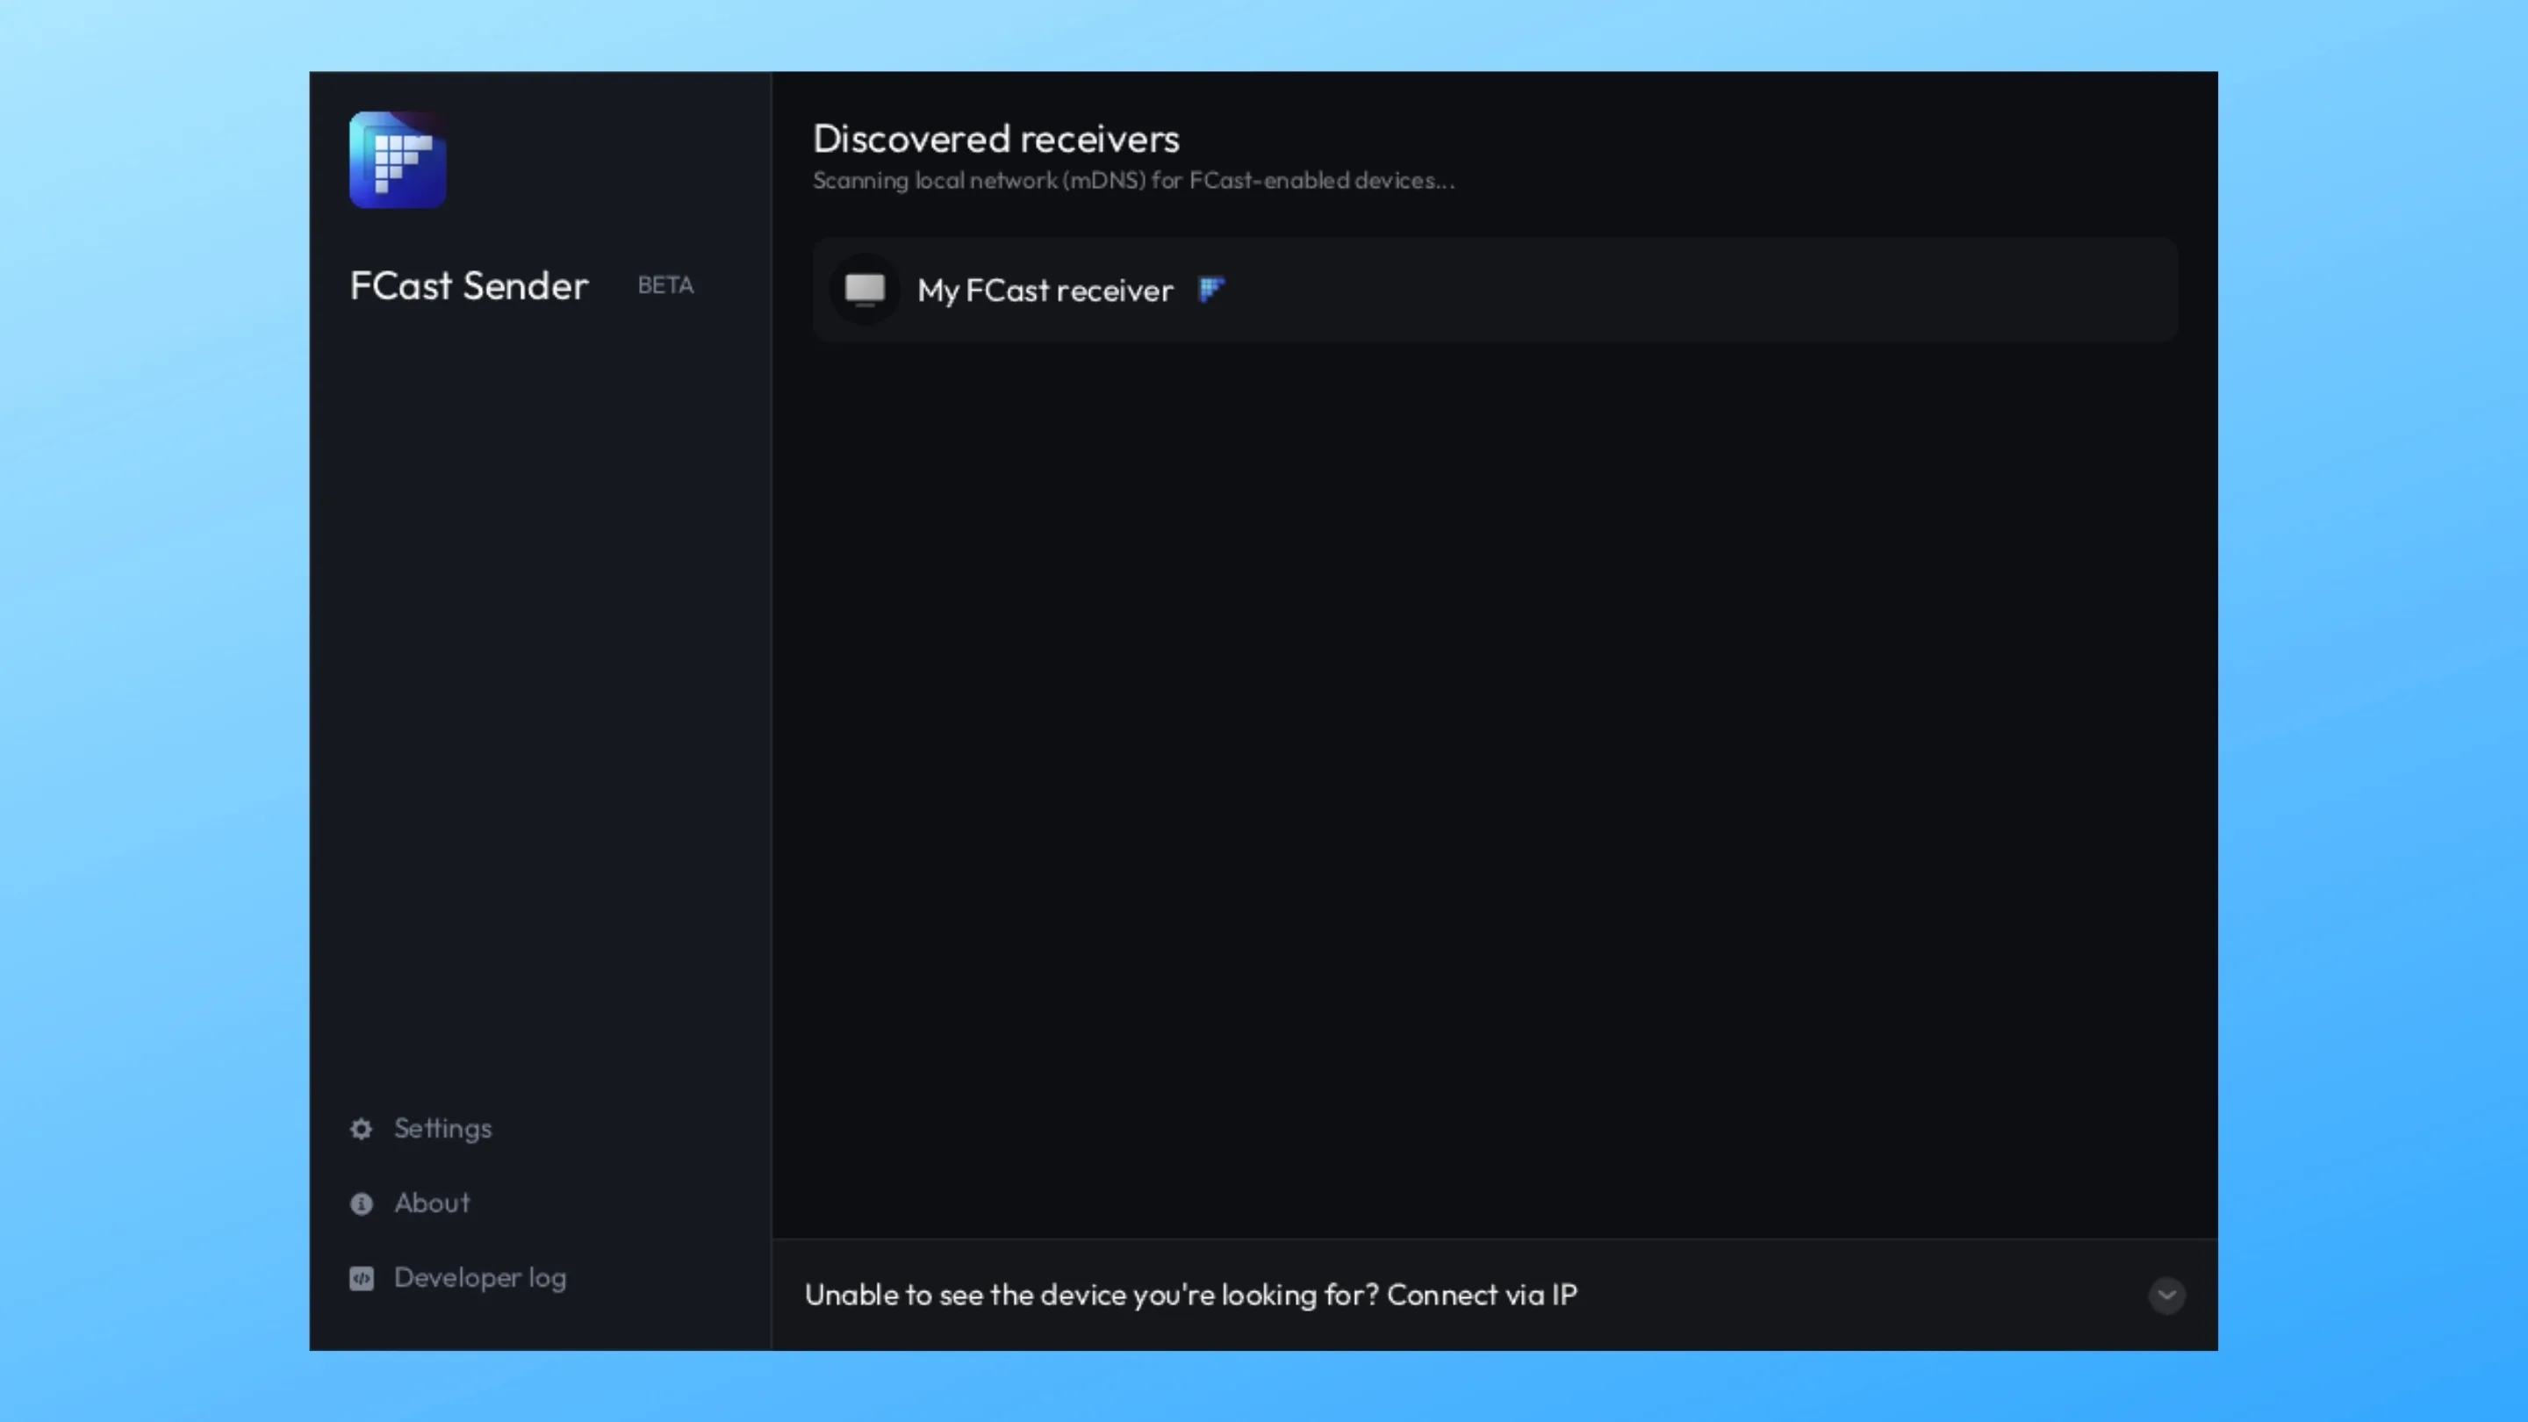Viewport: 2528px width, 1422px height.
Task: Open Settings from the sidebar
Action: click(x=442, y=1129)
